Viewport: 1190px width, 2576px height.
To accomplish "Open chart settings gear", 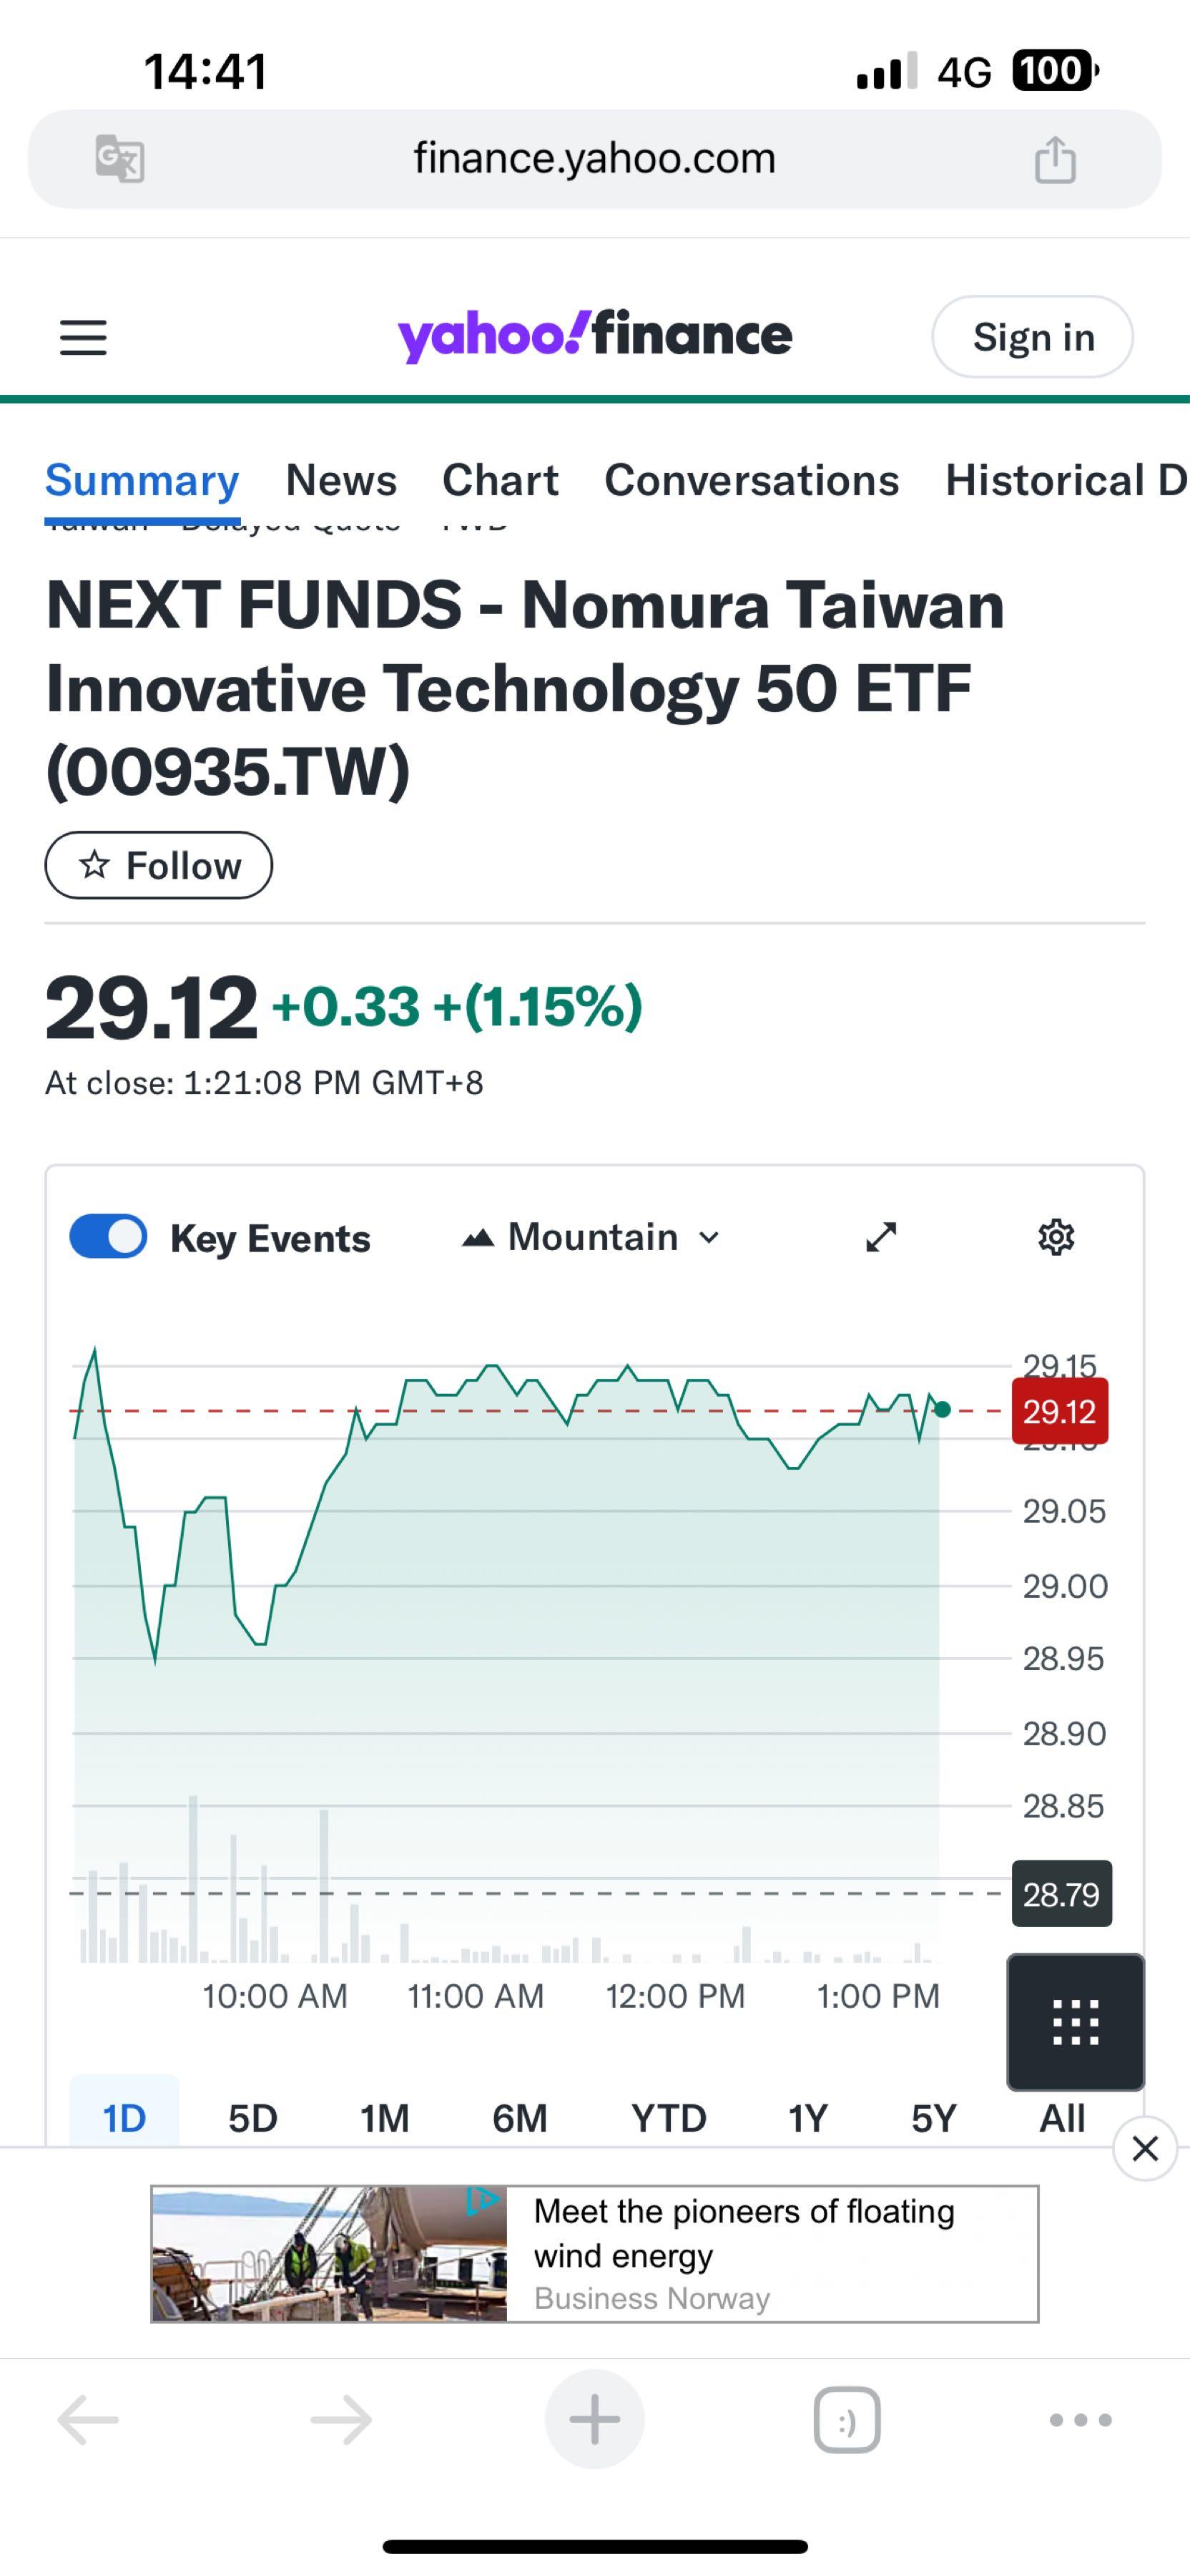I will click(x=1056, y=1237).
